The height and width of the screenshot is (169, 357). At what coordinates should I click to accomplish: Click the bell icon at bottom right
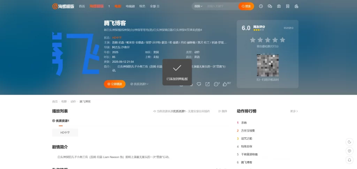click(349, 160)
